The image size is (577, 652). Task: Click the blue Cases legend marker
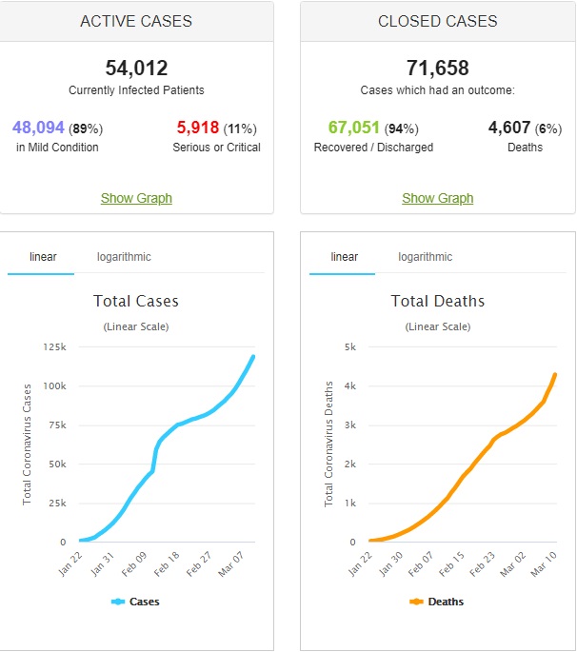[118, 602]
